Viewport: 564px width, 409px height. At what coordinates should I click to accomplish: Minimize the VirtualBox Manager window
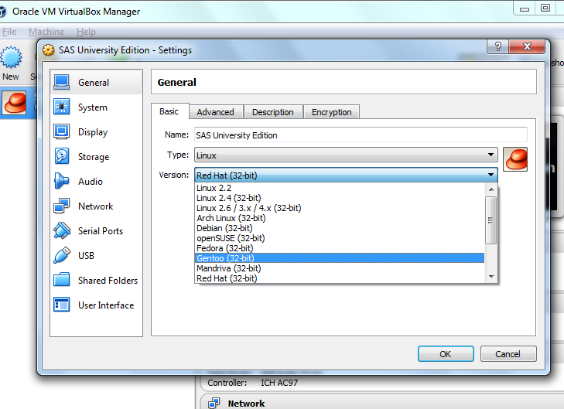tap(525, 9)
